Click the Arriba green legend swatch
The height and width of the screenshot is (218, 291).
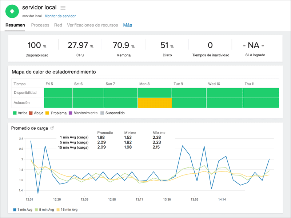(x=15, y=113)
